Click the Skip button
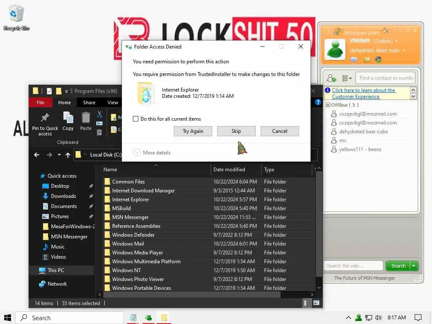Image resolution: width=432 pixels, height=324 pixels. click(x=236, y=131)
